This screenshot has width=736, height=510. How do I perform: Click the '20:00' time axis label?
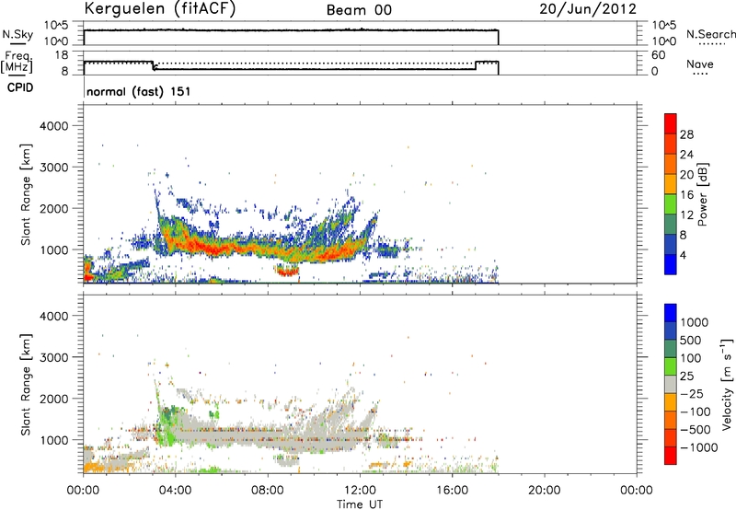pos(545,491)
